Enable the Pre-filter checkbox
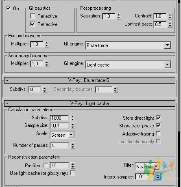This screenshot has width=181, height=187. [46, 165]
